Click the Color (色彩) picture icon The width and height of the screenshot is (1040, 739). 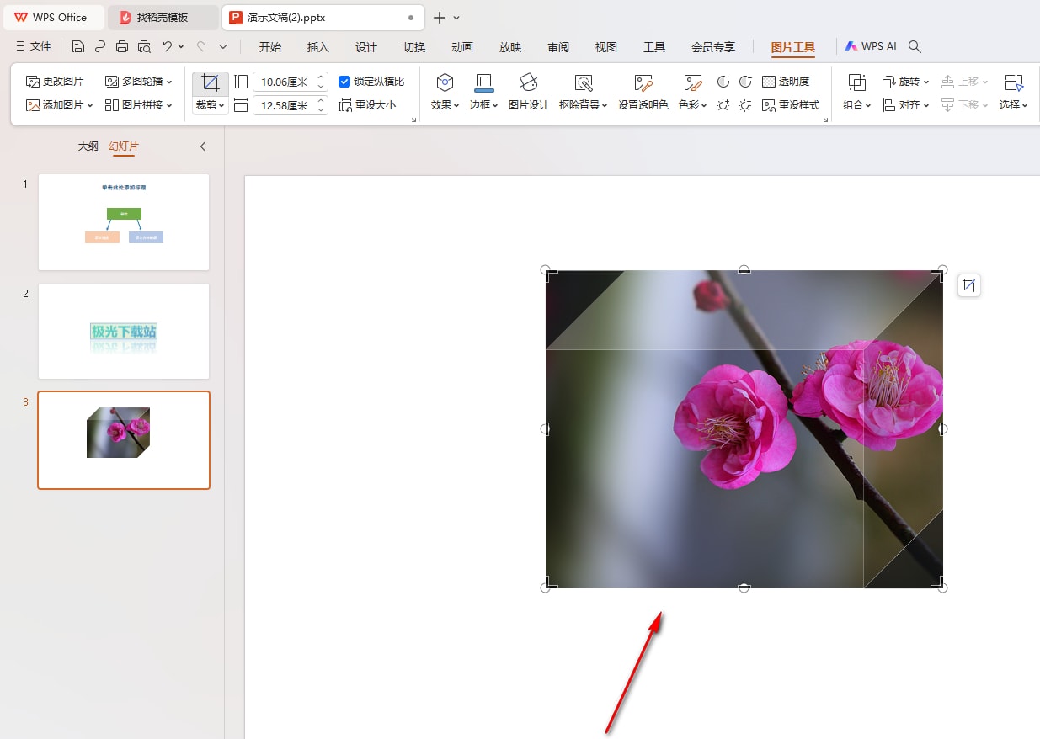click(692, 82)
